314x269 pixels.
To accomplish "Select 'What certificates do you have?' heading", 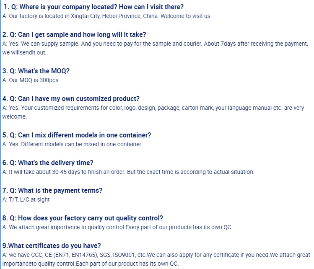I will point(52,246).
